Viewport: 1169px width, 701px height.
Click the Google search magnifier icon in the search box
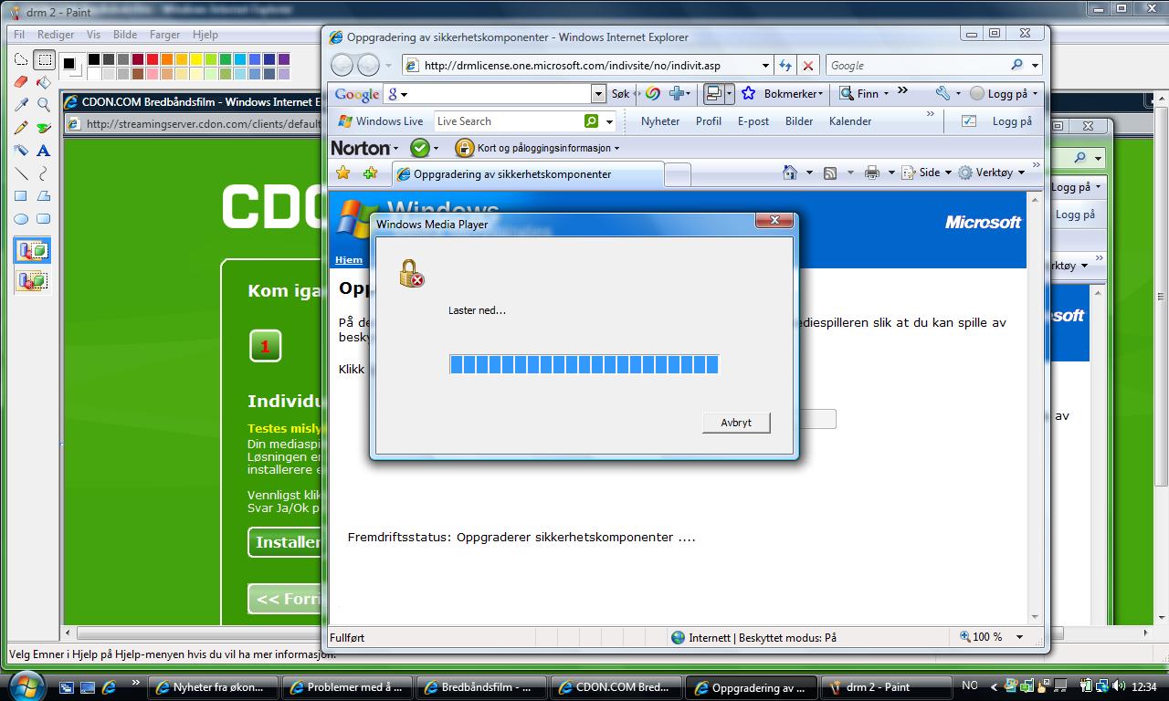pyautogui.click(x=1017, y=65)
